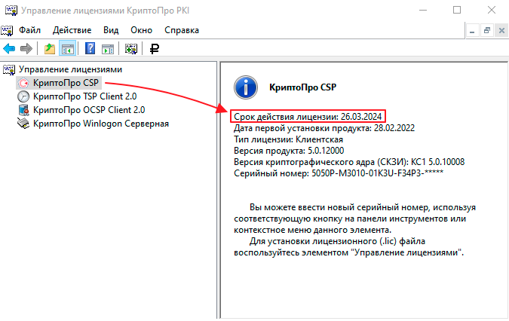Click the Версия продукта: 5.0.12000 line
Screen dimensions: 509x321
289,151
